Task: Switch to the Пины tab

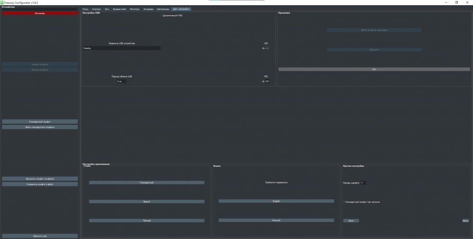Action: (86, 9)
